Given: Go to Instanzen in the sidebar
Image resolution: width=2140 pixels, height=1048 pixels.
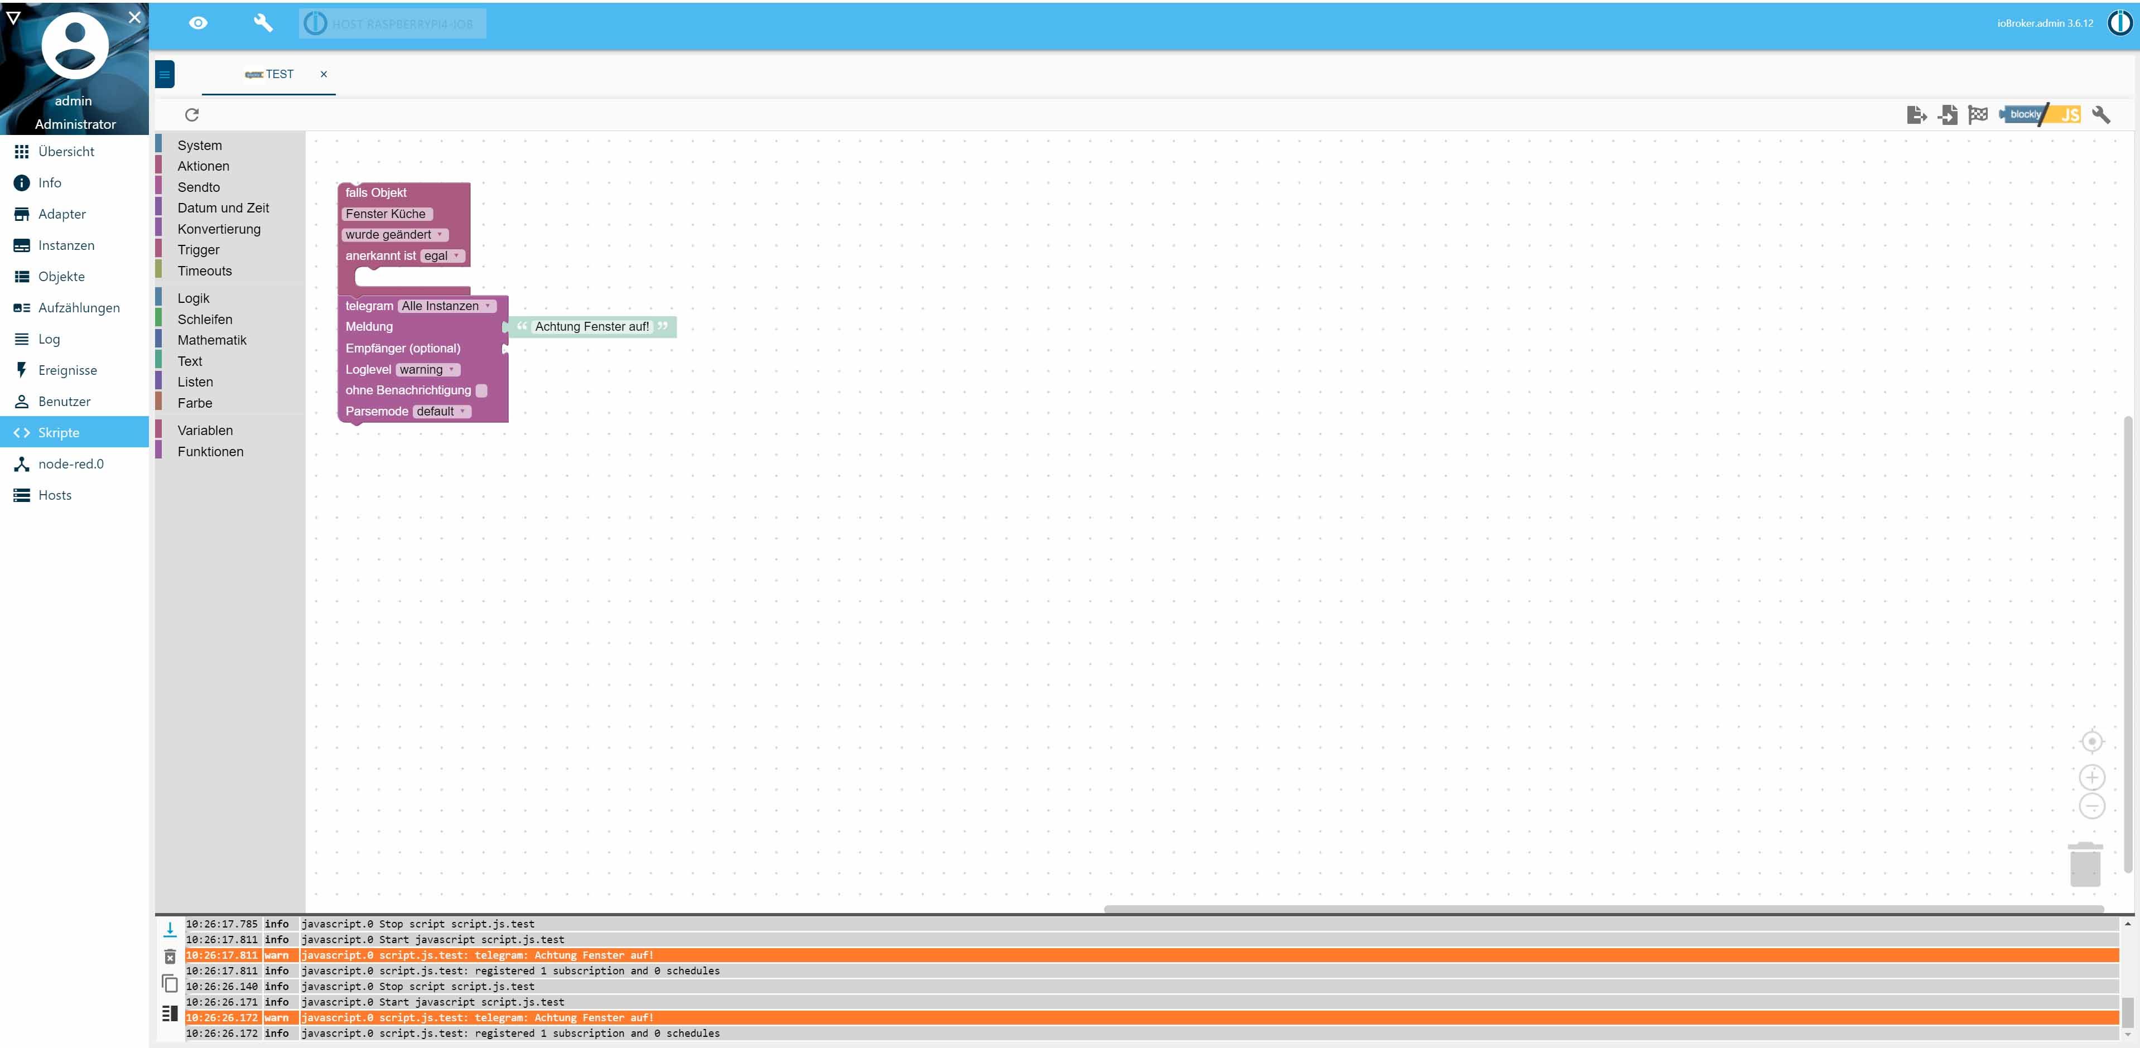Looking at the screenshot, I should (x=66, y=245).
